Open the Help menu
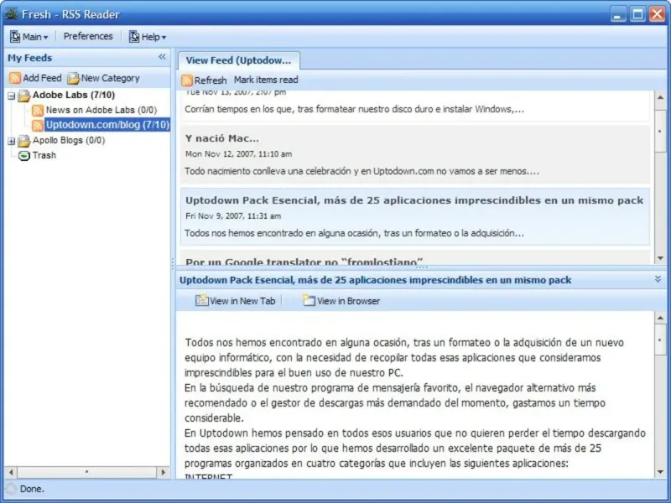Image resolution: width=671 pixels, height=503 pixels. 148,37
